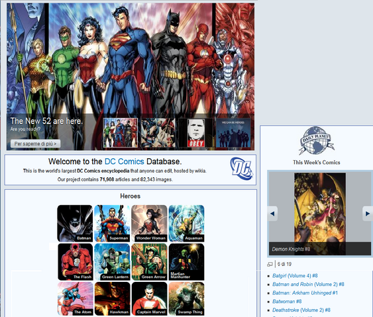Select the OBEY slider thumbnail
Image resolution: width=373 pixels, height=317 pixels.
pos(195,132)
